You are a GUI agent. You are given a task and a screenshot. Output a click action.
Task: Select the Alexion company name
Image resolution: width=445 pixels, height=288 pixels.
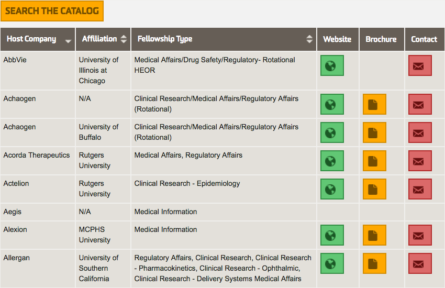pyautogui.click(x=15, y=229)
